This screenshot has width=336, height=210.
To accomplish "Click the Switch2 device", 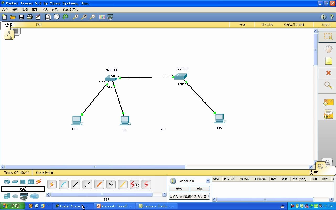I will [x=181, y=76].
